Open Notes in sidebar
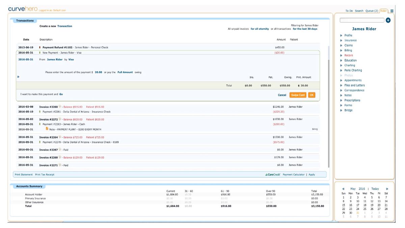Screen dimensions: 405x228 coord(348,95)
